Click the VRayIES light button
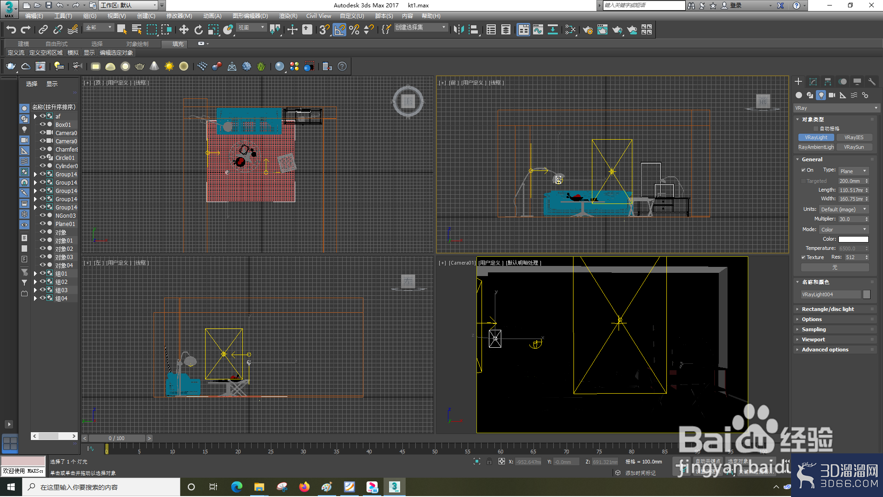 854,138
